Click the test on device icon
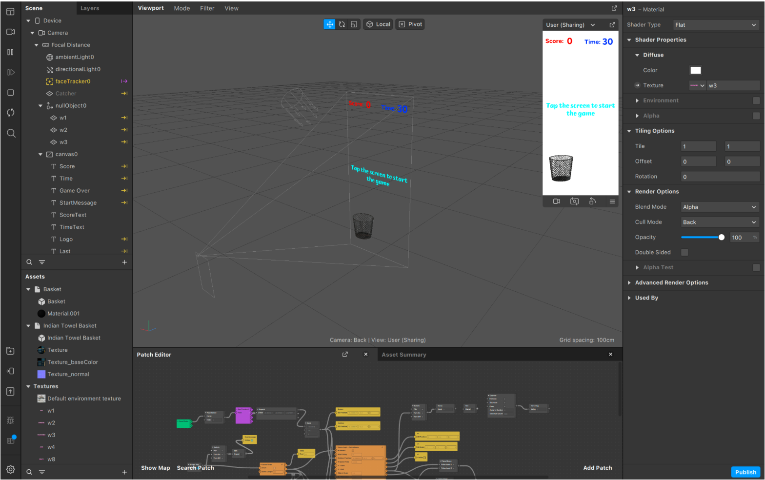 point(10,371)
